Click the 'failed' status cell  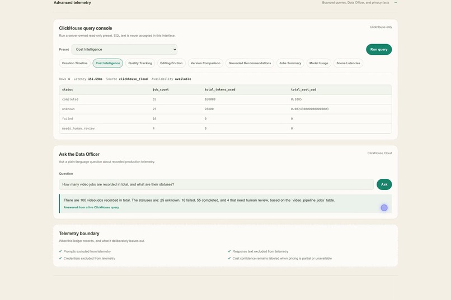pos(67,118)
